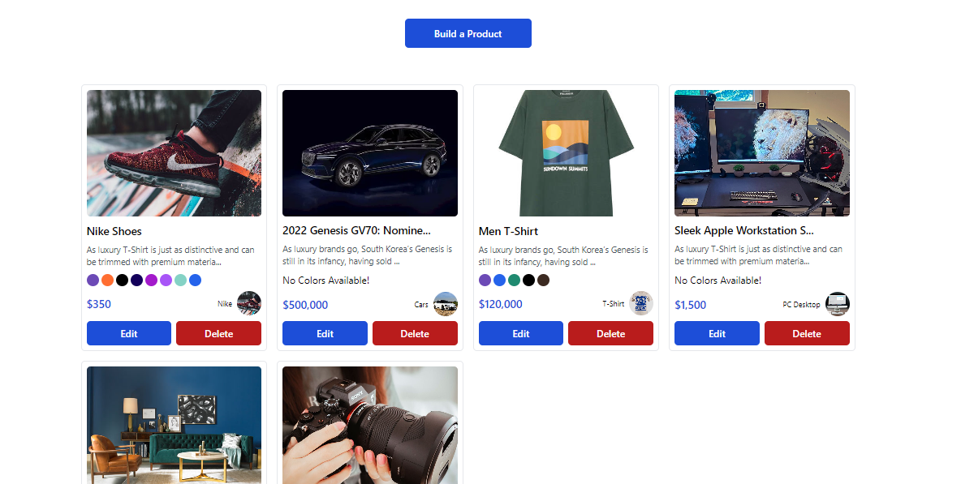961x484 pixels.
Task: Select the brown swatch on Men T-Shirt
Action: 544,281
